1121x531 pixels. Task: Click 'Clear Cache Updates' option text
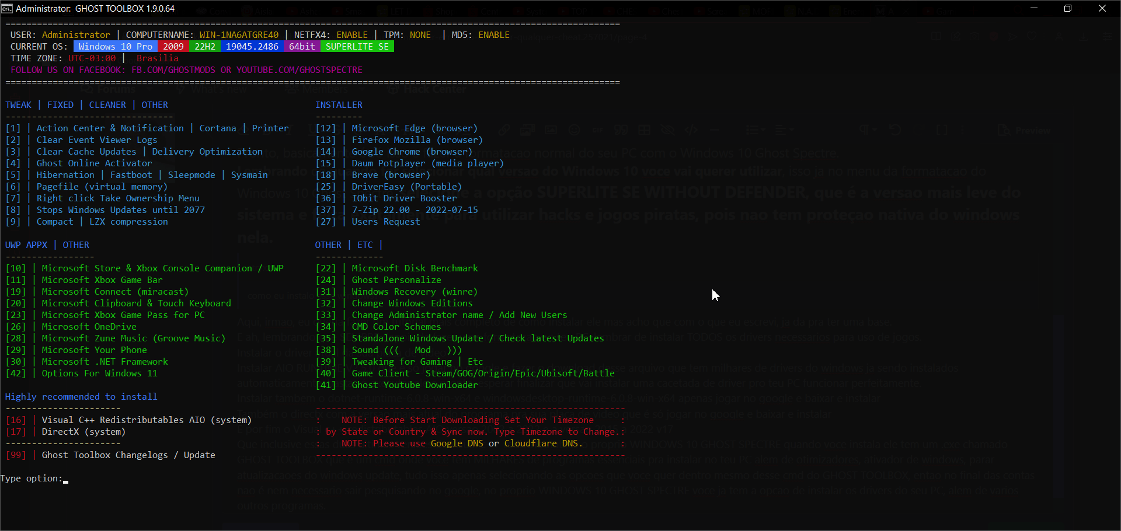86,152
